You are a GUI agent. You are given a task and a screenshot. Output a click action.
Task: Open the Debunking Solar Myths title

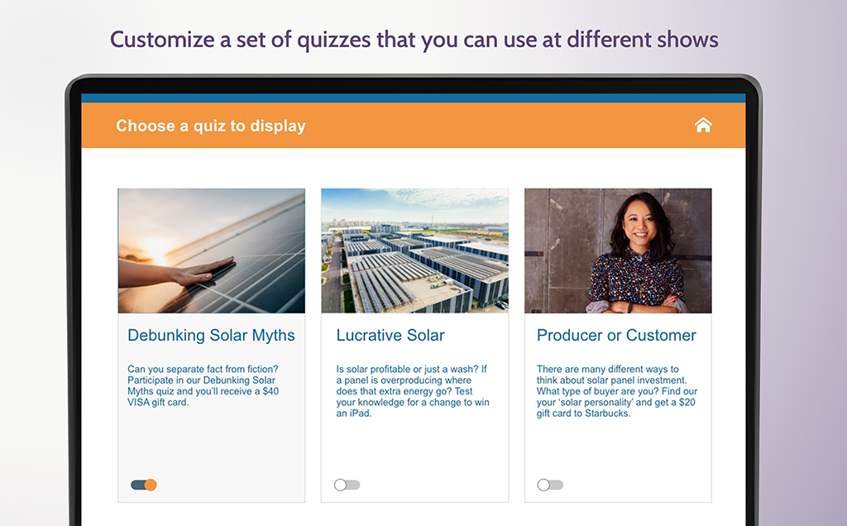(211, 335)
